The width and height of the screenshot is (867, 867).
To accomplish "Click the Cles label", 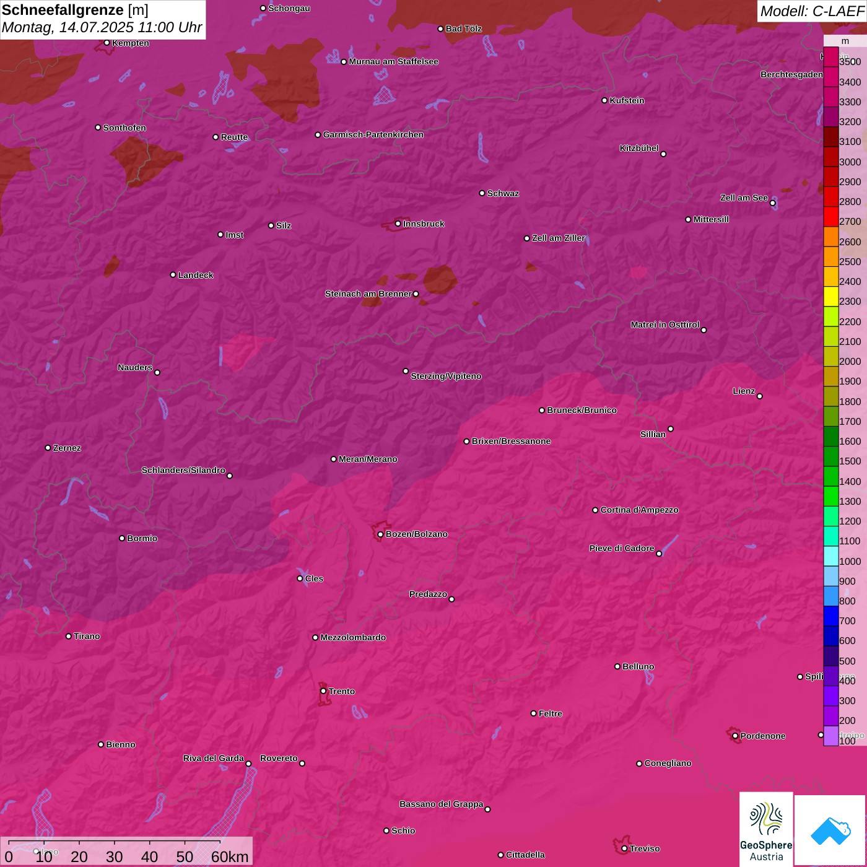I will (314, 578).
